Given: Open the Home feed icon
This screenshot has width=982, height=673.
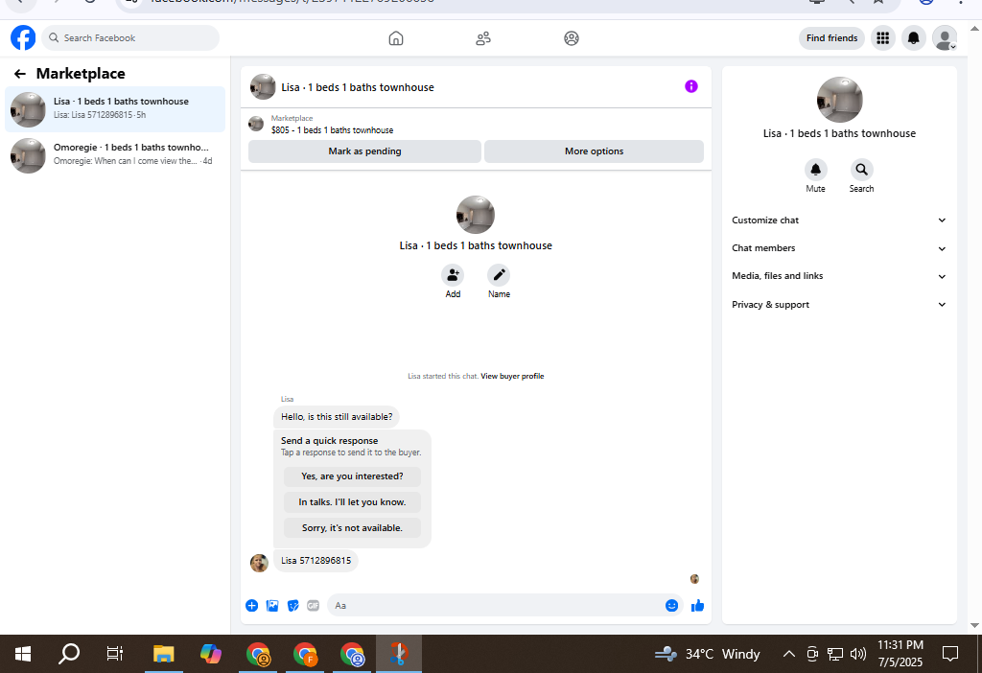Looking at the screenshot, I should (x=396, y=38).
